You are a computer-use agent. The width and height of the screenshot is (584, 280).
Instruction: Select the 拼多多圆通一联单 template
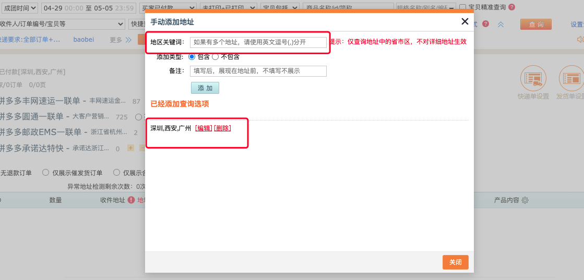(32, 117)
